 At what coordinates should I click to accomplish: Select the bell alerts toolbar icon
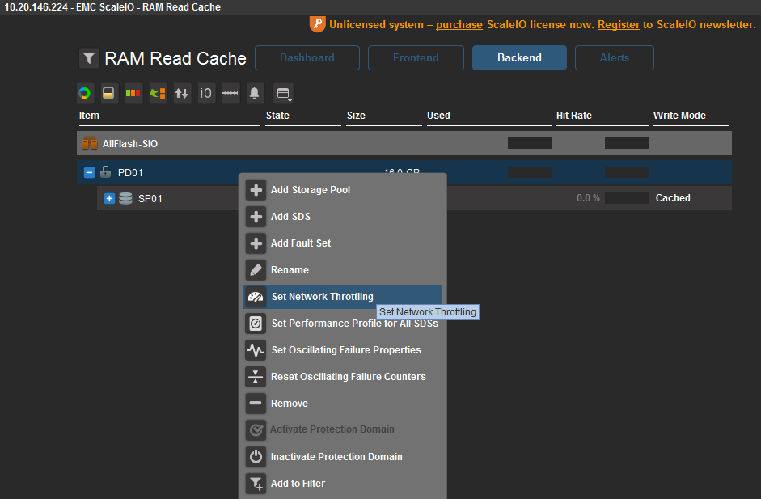click(x=254, y=93)
